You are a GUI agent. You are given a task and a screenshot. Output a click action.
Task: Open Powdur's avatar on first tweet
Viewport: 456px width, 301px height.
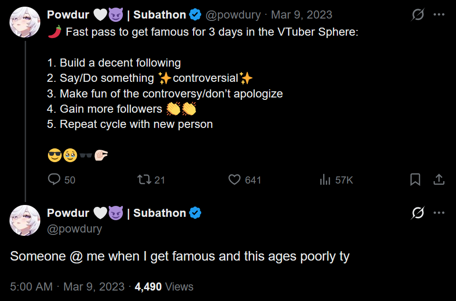[x=25, y=22]
